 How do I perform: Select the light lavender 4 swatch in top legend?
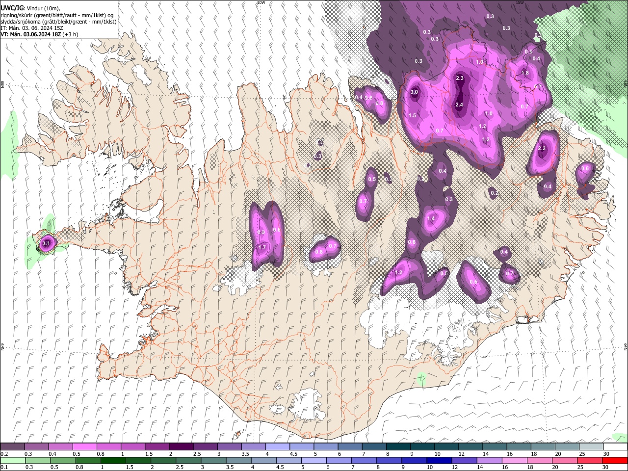278,446
